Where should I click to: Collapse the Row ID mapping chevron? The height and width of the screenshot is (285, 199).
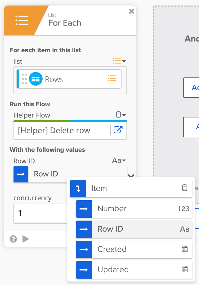[x=131, y=176]
